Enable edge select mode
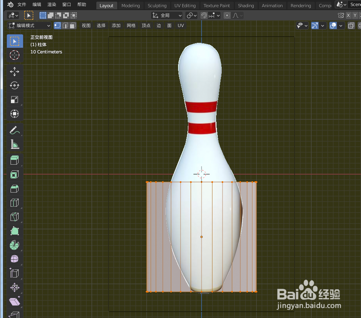Screen dimensions: 361x318 click(x=64, y=25)
